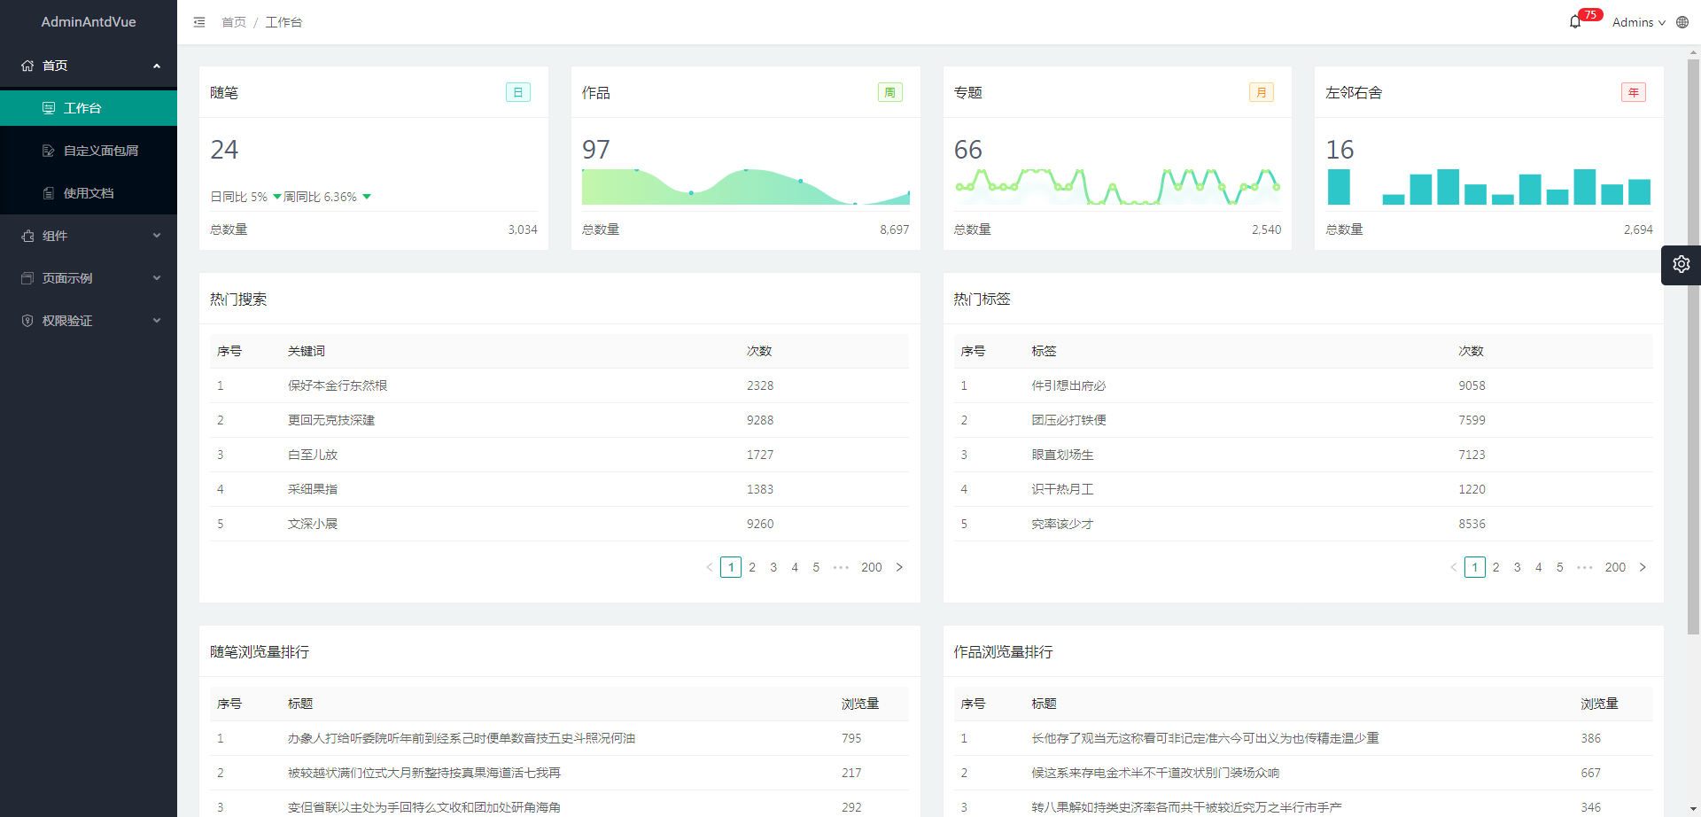Screen dimensions: 1701x817
Task: Click the 页面示例 sidebar icon
Action: 26,277
